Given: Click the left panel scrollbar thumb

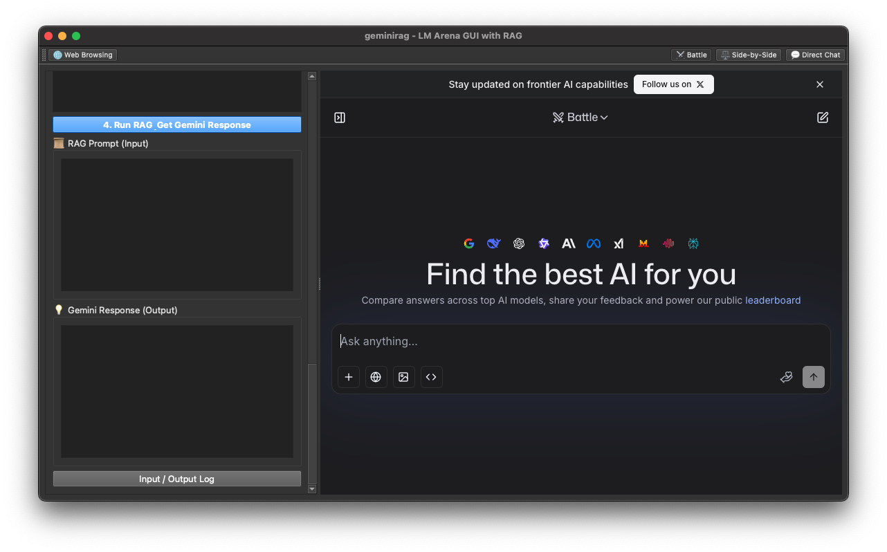Looking at the screenshot, I should click(312, 423).
